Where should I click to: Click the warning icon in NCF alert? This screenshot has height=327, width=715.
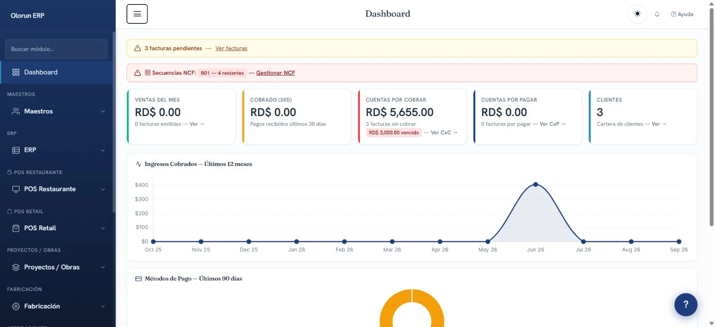point(138,73)
